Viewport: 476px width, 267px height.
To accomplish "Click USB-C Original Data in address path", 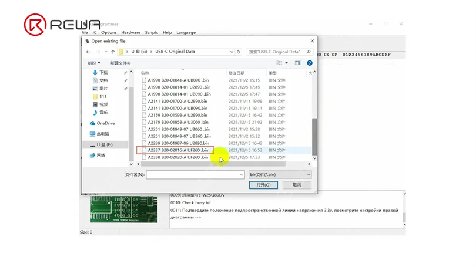I will click(175, 52).
